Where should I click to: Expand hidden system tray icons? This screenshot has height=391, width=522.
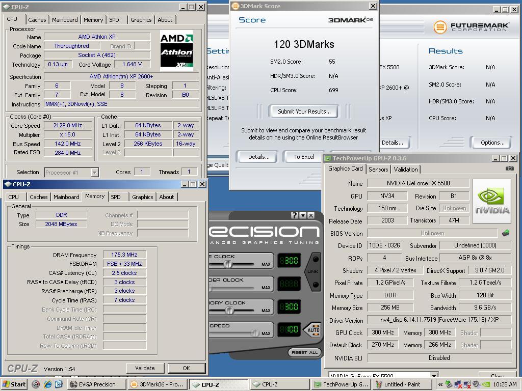coord(440,384)
